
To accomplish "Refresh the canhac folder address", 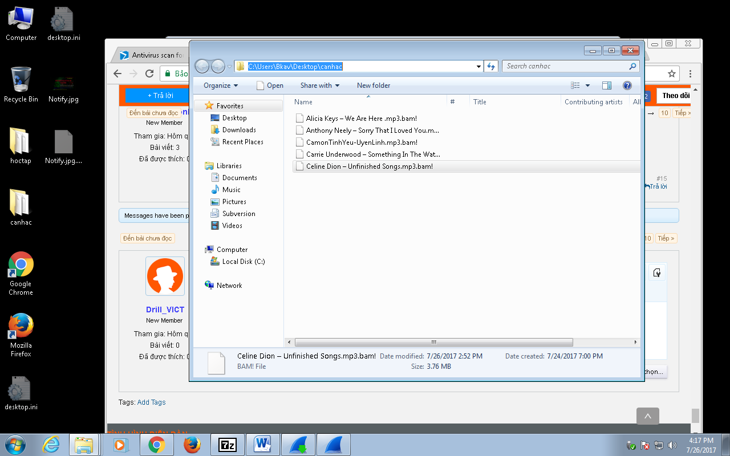I will click(x=490, y=66).
